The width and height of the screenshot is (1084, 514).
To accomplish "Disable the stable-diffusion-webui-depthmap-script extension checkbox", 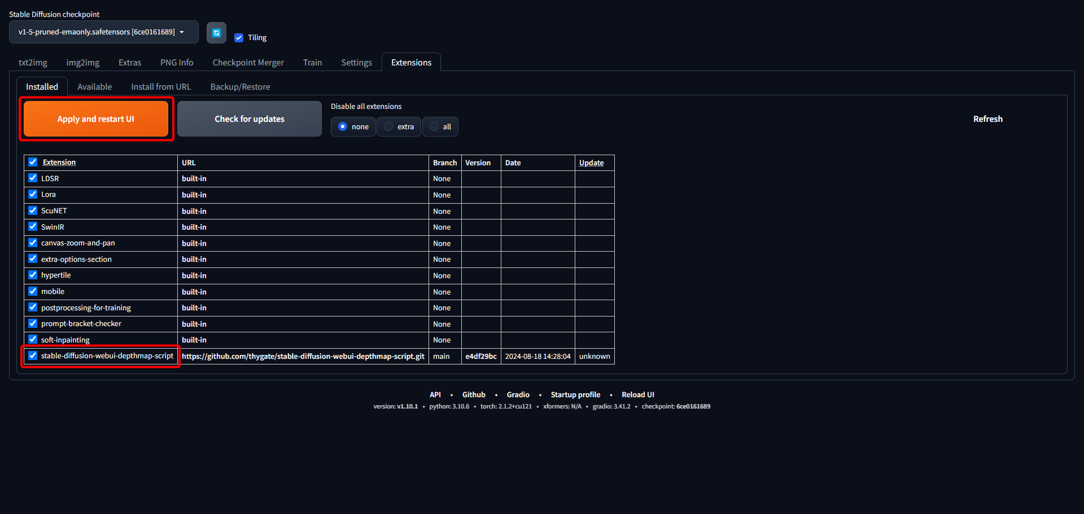I will point(33,356).
